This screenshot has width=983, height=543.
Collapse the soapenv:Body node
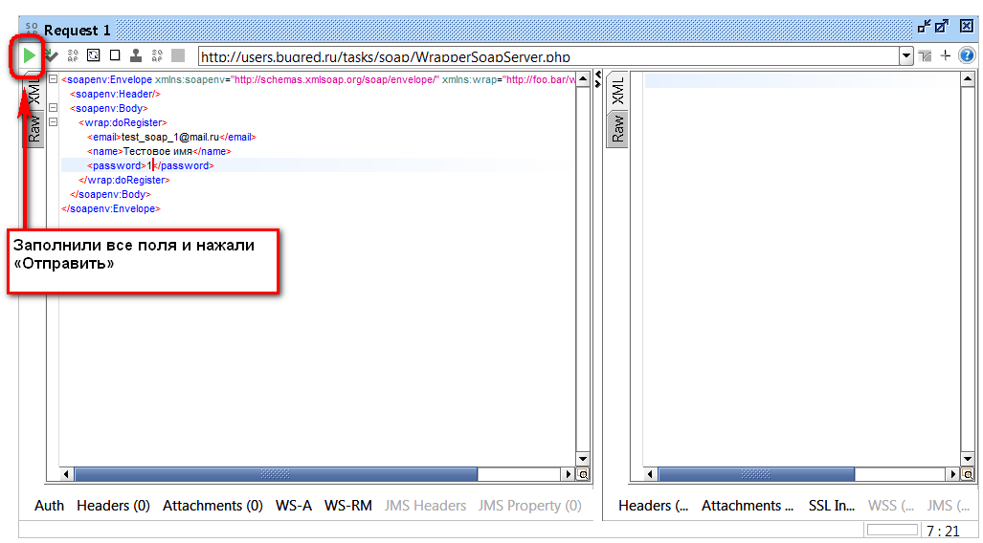click(x=54, y=108)
